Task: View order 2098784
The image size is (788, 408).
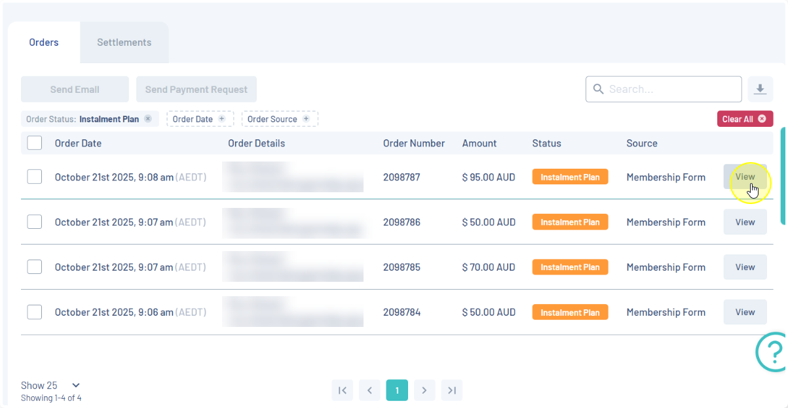Action: tap(745, 312)
